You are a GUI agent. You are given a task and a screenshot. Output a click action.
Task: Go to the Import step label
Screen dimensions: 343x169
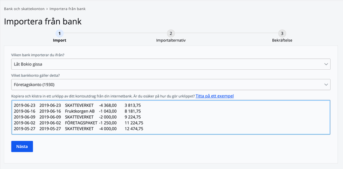coord(59,41)
